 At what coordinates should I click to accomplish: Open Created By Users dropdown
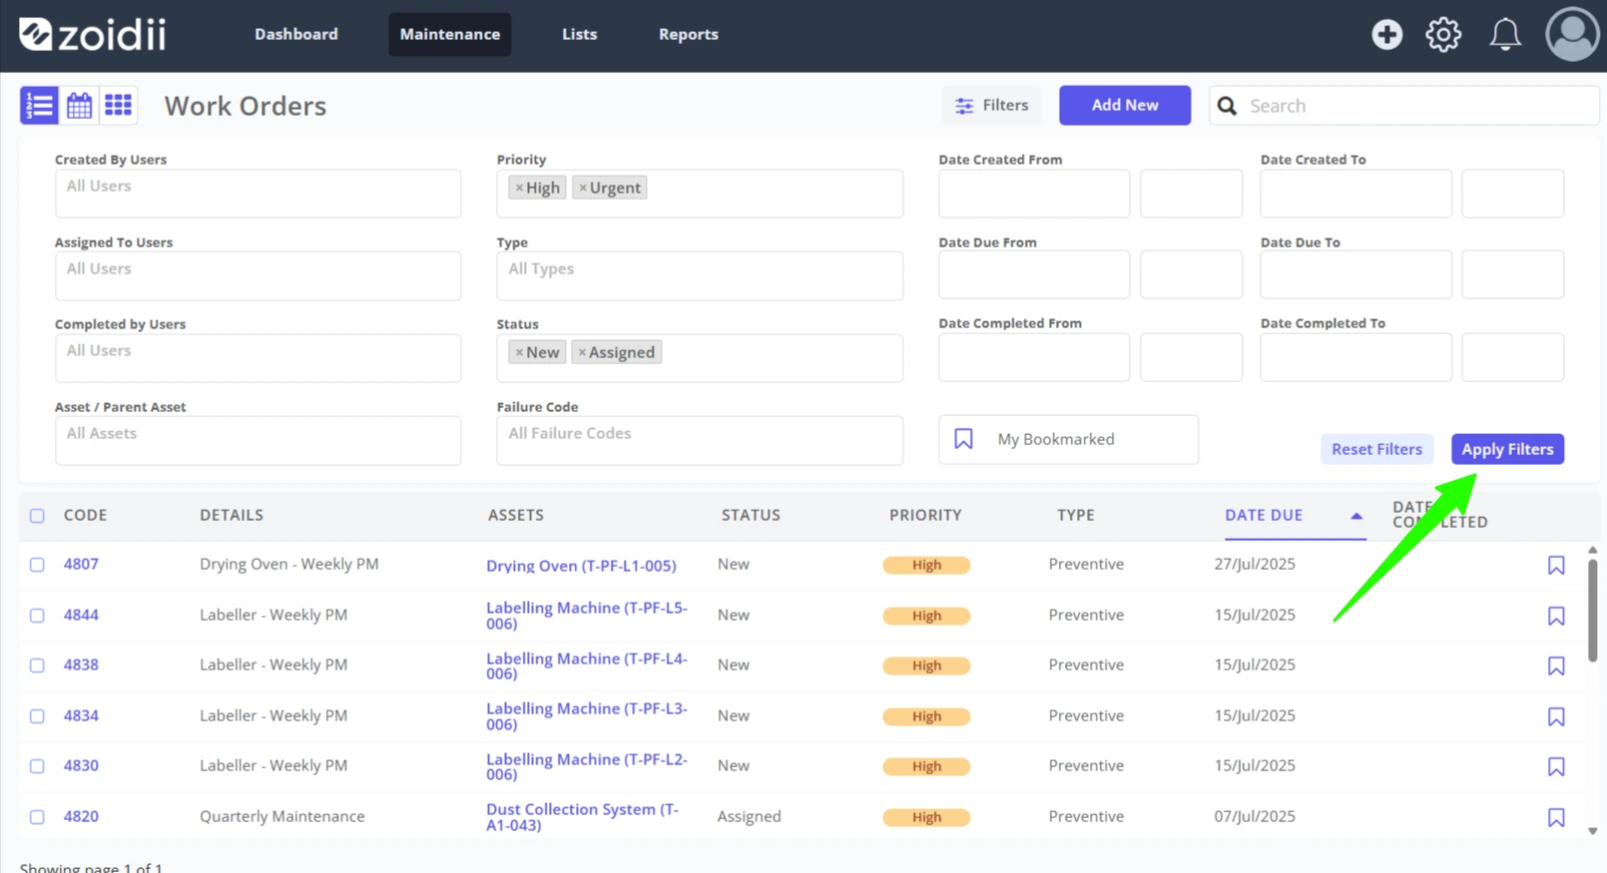pos(258,194)
